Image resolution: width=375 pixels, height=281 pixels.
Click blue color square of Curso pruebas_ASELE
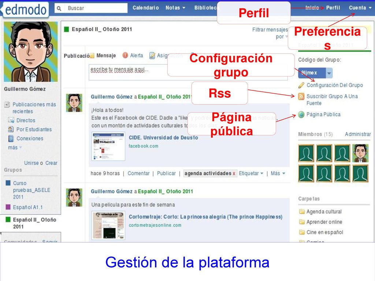pos(8,183)
